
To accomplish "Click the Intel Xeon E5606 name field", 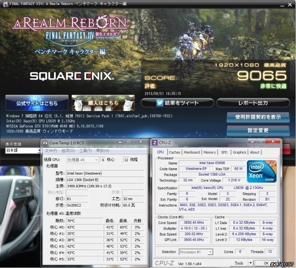I will 212,163.
